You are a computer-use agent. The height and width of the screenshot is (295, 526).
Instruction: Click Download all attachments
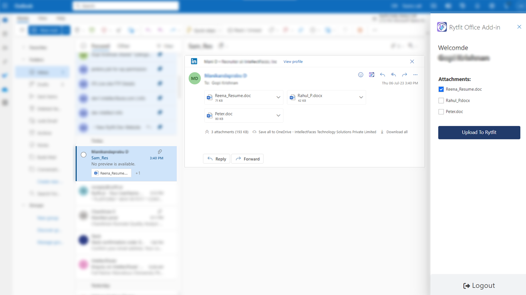point(394,132)
